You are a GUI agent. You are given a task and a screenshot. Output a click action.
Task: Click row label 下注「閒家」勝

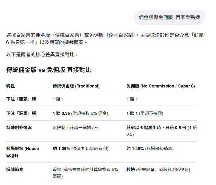pos(21,99)
